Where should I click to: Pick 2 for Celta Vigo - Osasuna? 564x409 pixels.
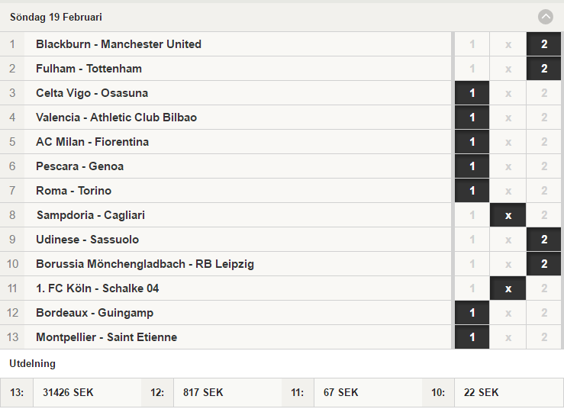coord(544,93)
